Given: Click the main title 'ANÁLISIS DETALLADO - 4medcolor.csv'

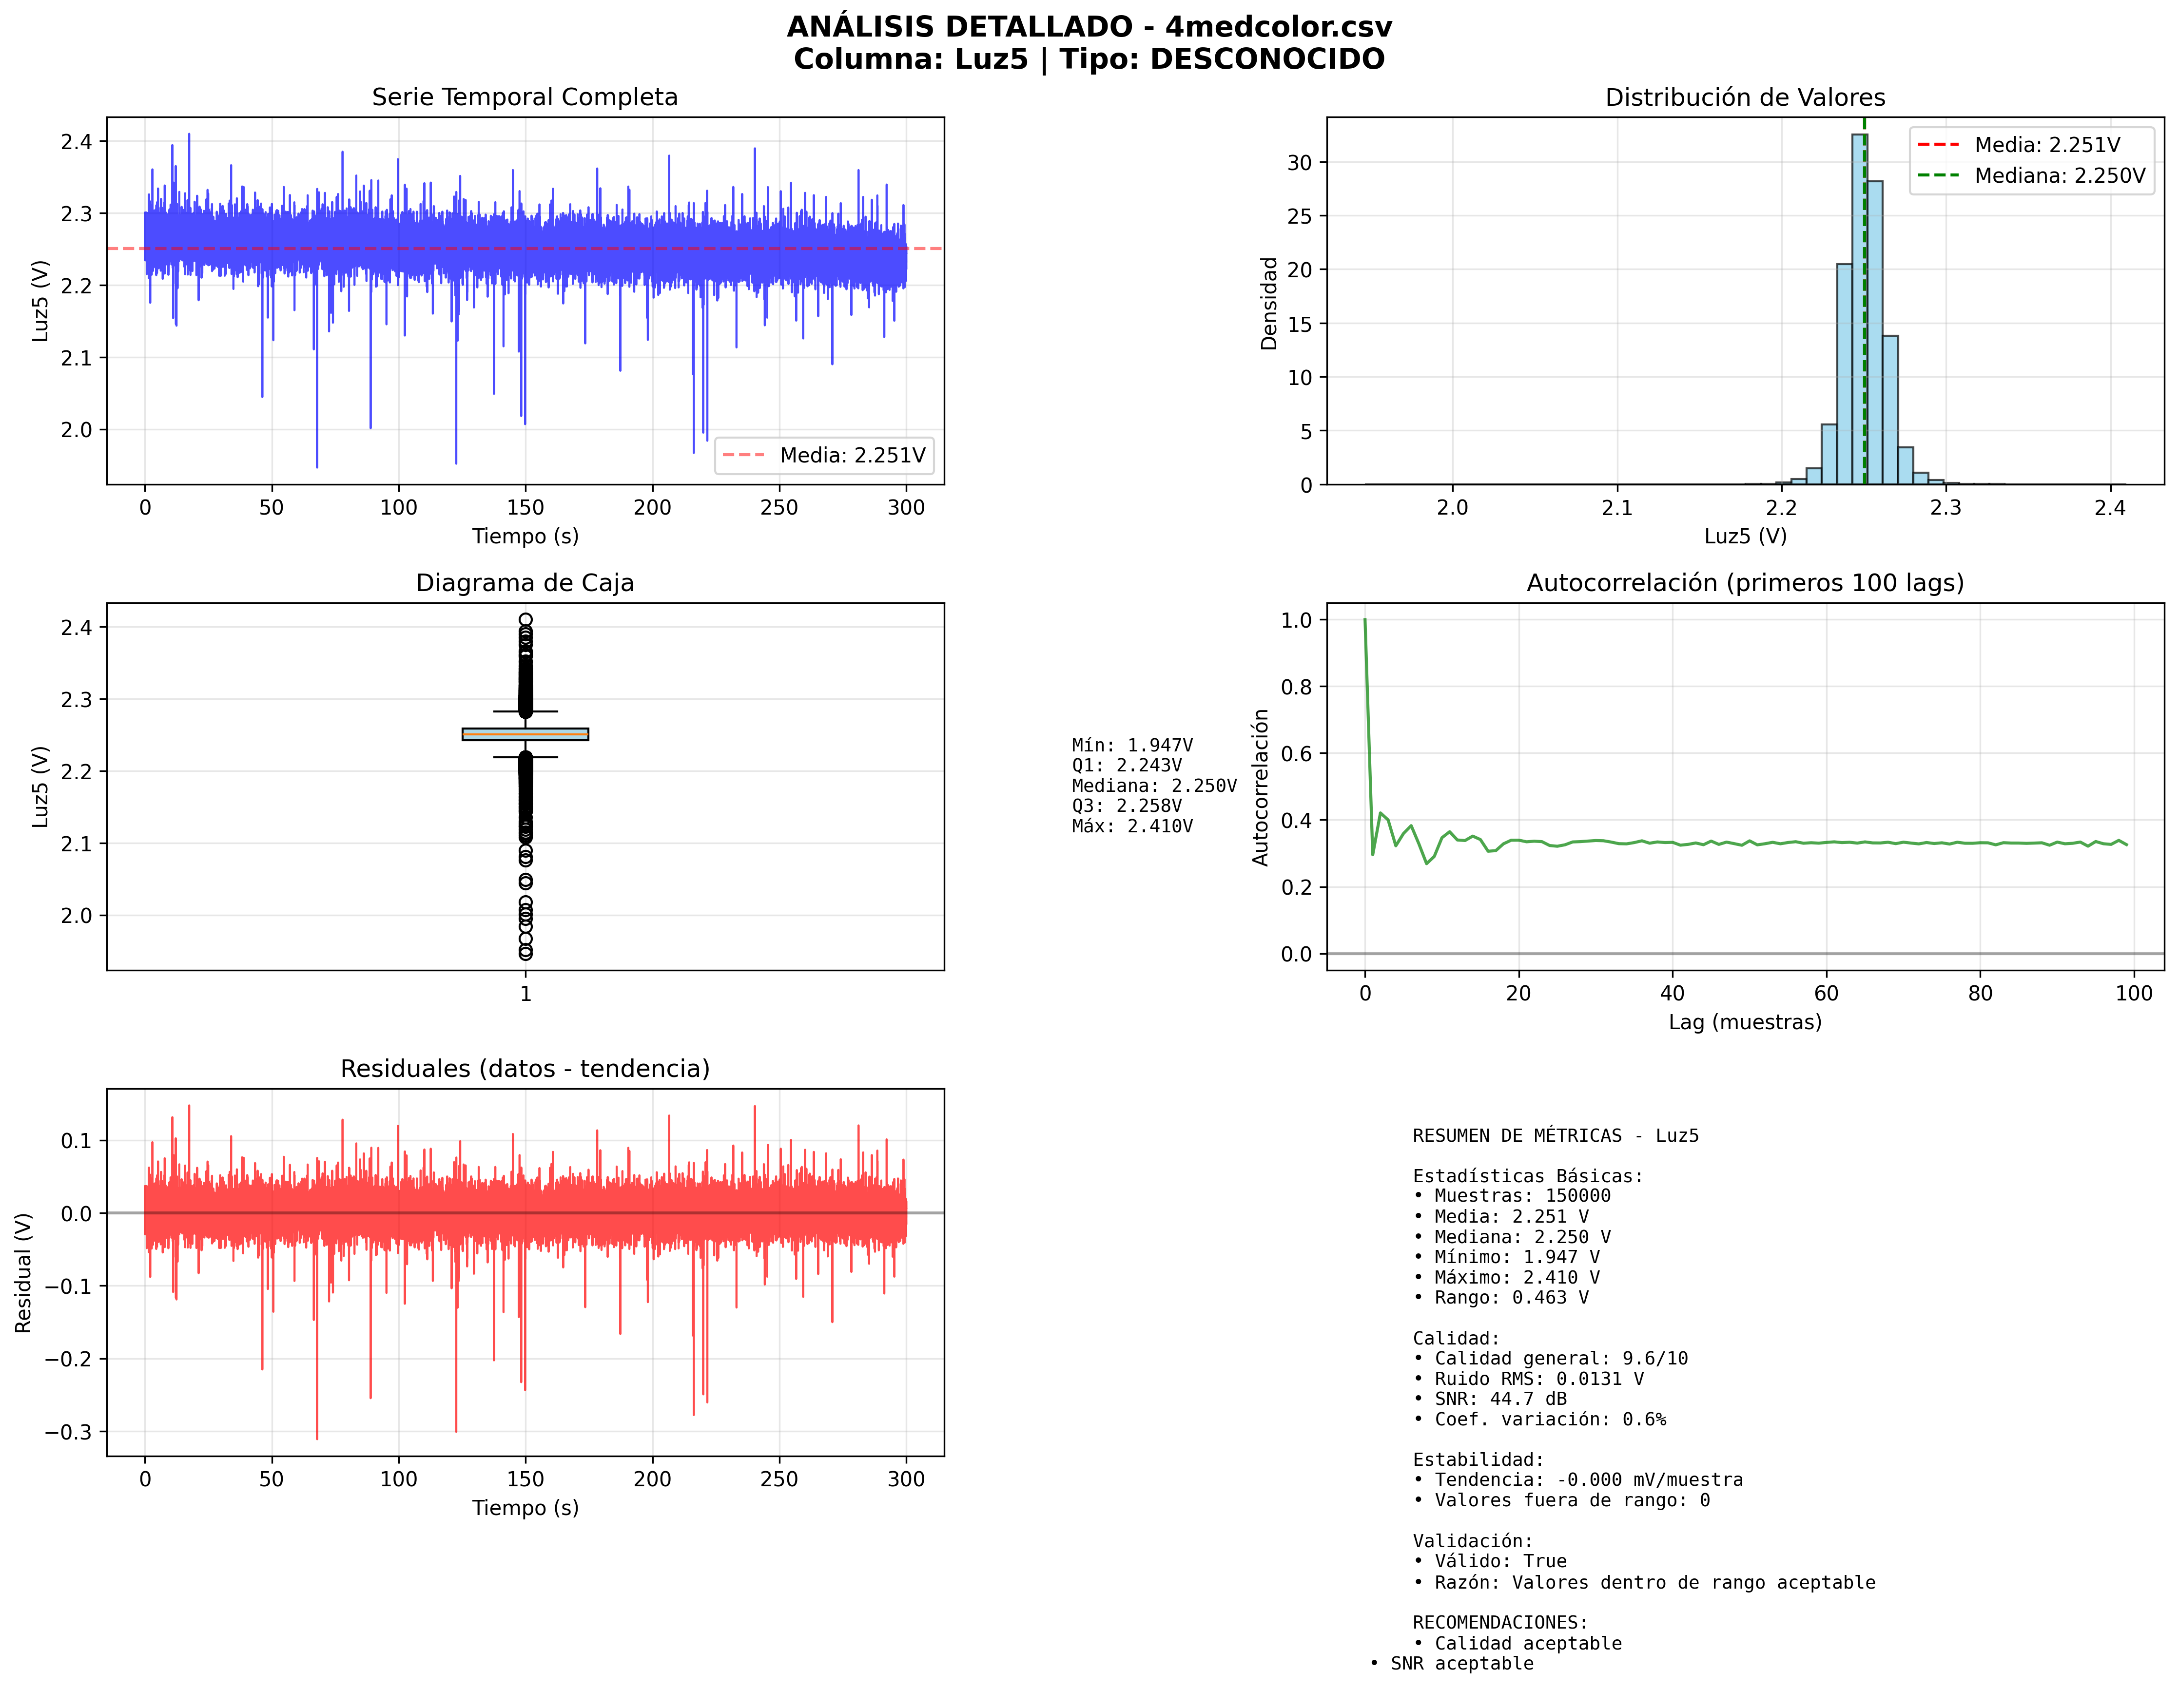Looking at the screenshot, I should [x=1089, y=27].
